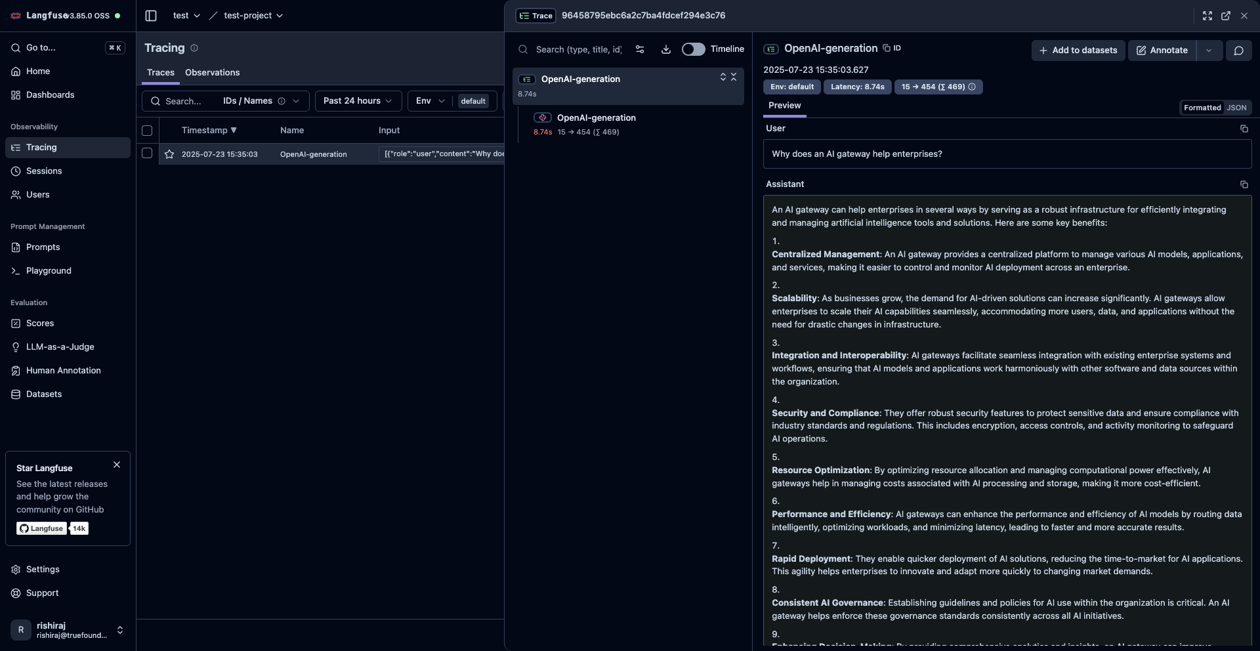The height and width of the screenshot is (651, 1260).
Task: Open Scores in Evaluation section
Action: coord(68,323)
